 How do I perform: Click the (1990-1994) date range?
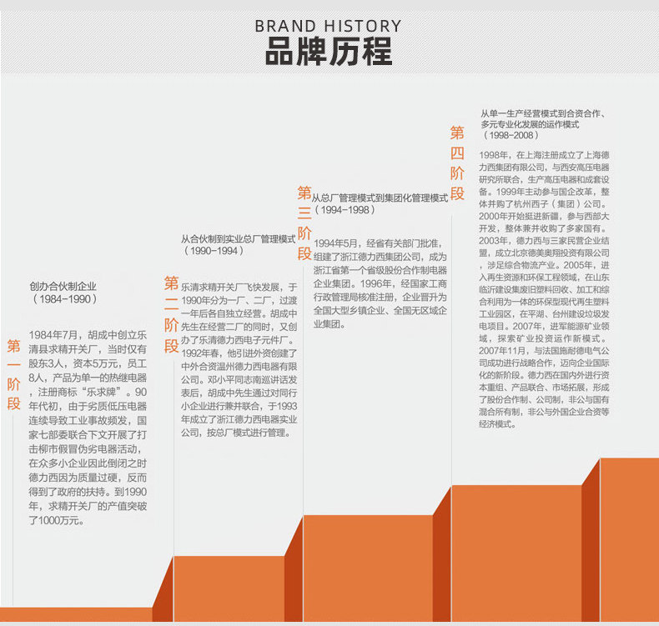[x=214, y=251]
